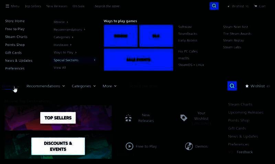Viewport: 275px width, 164px height.
Task: Open the hamburger Menu icon
Action: click(x=7, y=6)
